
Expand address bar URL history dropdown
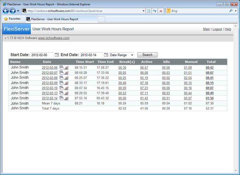[x=143, y=11]
